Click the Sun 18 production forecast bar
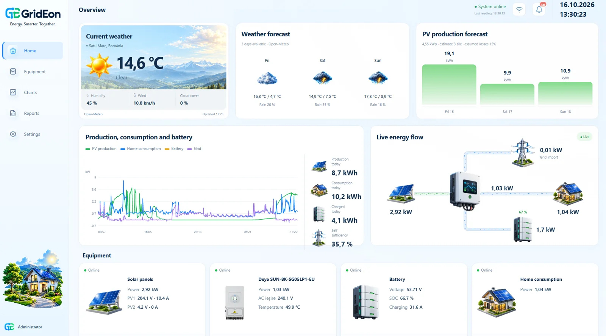This screenshot has width=606, height=336. [565, 93]
